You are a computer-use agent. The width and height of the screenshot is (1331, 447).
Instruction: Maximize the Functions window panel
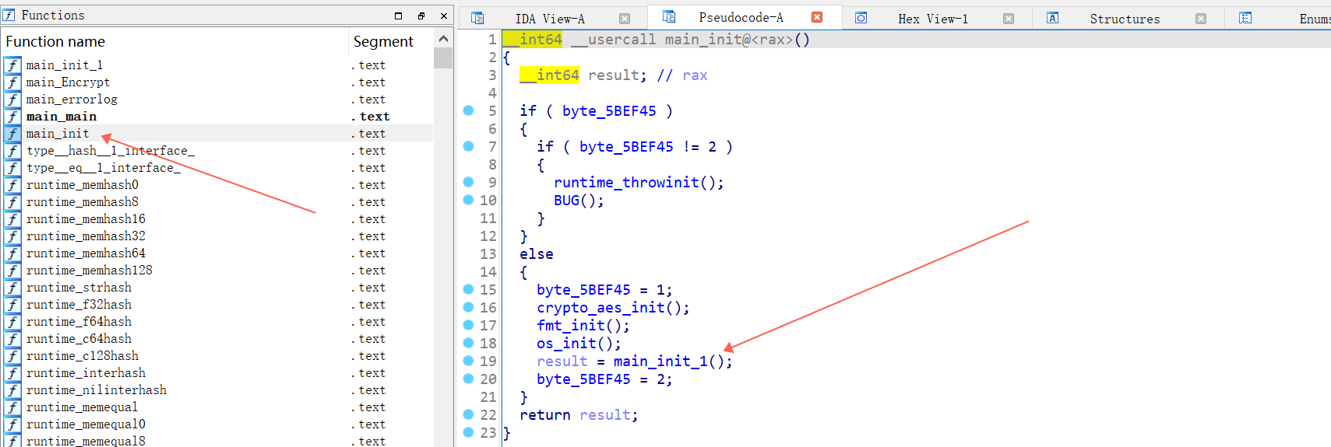click(398, 16)
